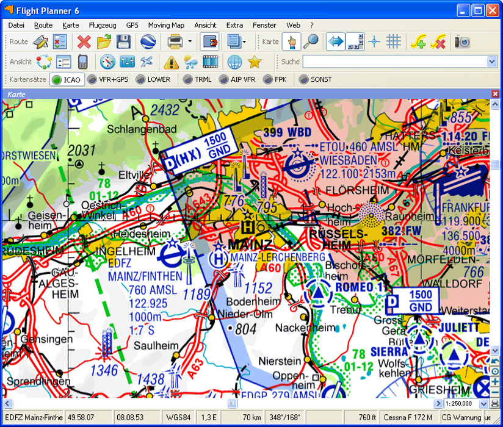Save with the floppy disk icon
Screen dimensions: 503x427
(123, 41)
